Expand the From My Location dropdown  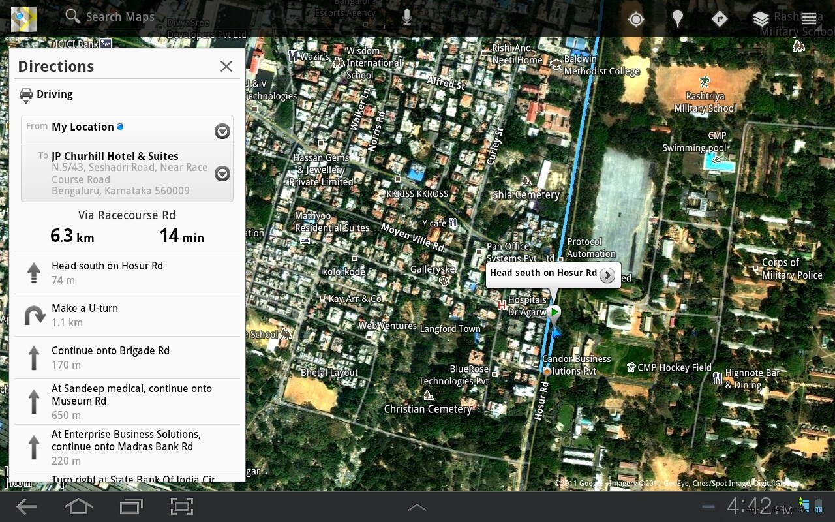coord(222,131)
